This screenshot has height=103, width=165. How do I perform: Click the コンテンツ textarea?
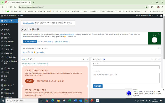126,78
